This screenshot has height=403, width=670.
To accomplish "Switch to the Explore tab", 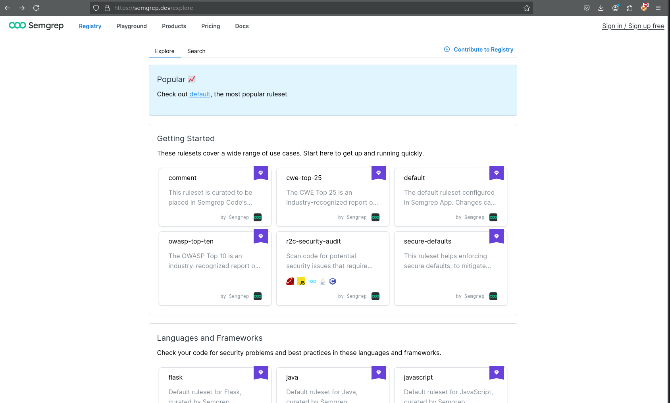I will click(x=165, y=51).
